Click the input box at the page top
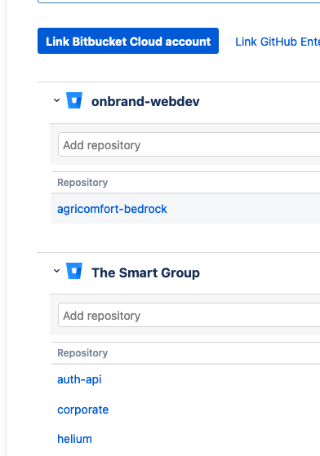Screen dimensions: 320x456 click(179, 2)
